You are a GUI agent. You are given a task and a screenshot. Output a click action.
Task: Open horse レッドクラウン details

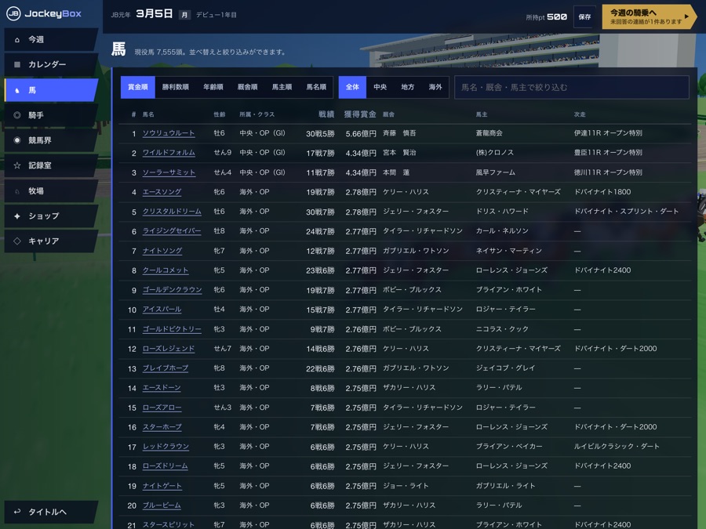tap(166, 447)
